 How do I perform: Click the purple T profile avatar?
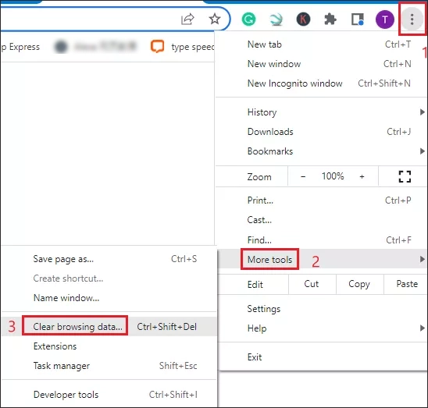[x=385, y=20]
